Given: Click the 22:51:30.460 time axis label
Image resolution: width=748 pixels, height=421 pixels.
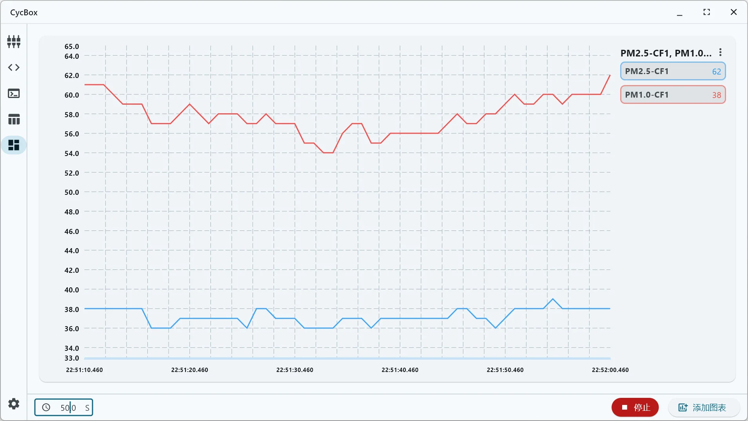Looking at the screenshot, I should pos(294,370).
